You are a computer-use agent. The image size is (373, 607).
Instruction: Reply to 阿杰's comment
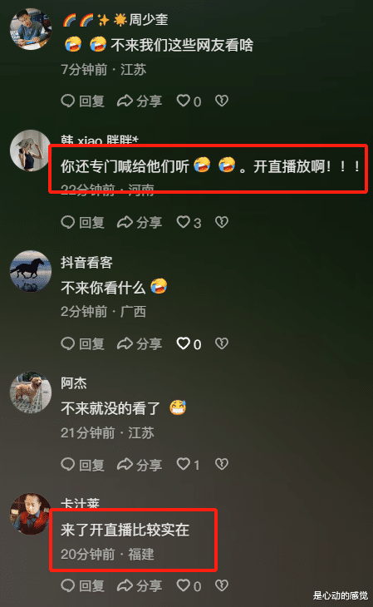point(82,465)
